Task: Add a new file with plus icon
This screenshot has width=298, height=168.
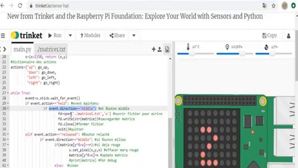Action: tap(154, 49)
